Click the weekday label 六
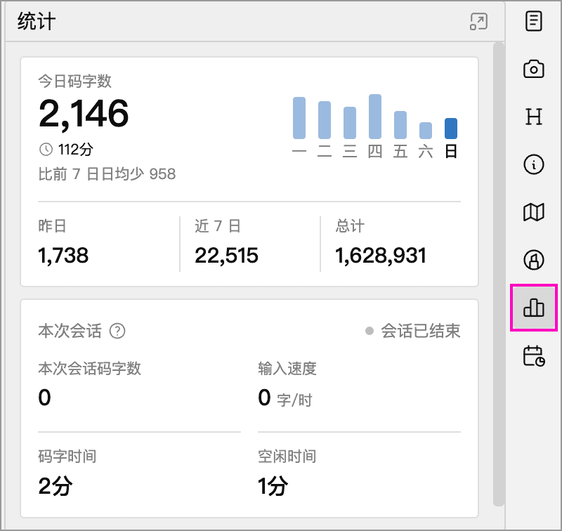 tap(426, 151)
